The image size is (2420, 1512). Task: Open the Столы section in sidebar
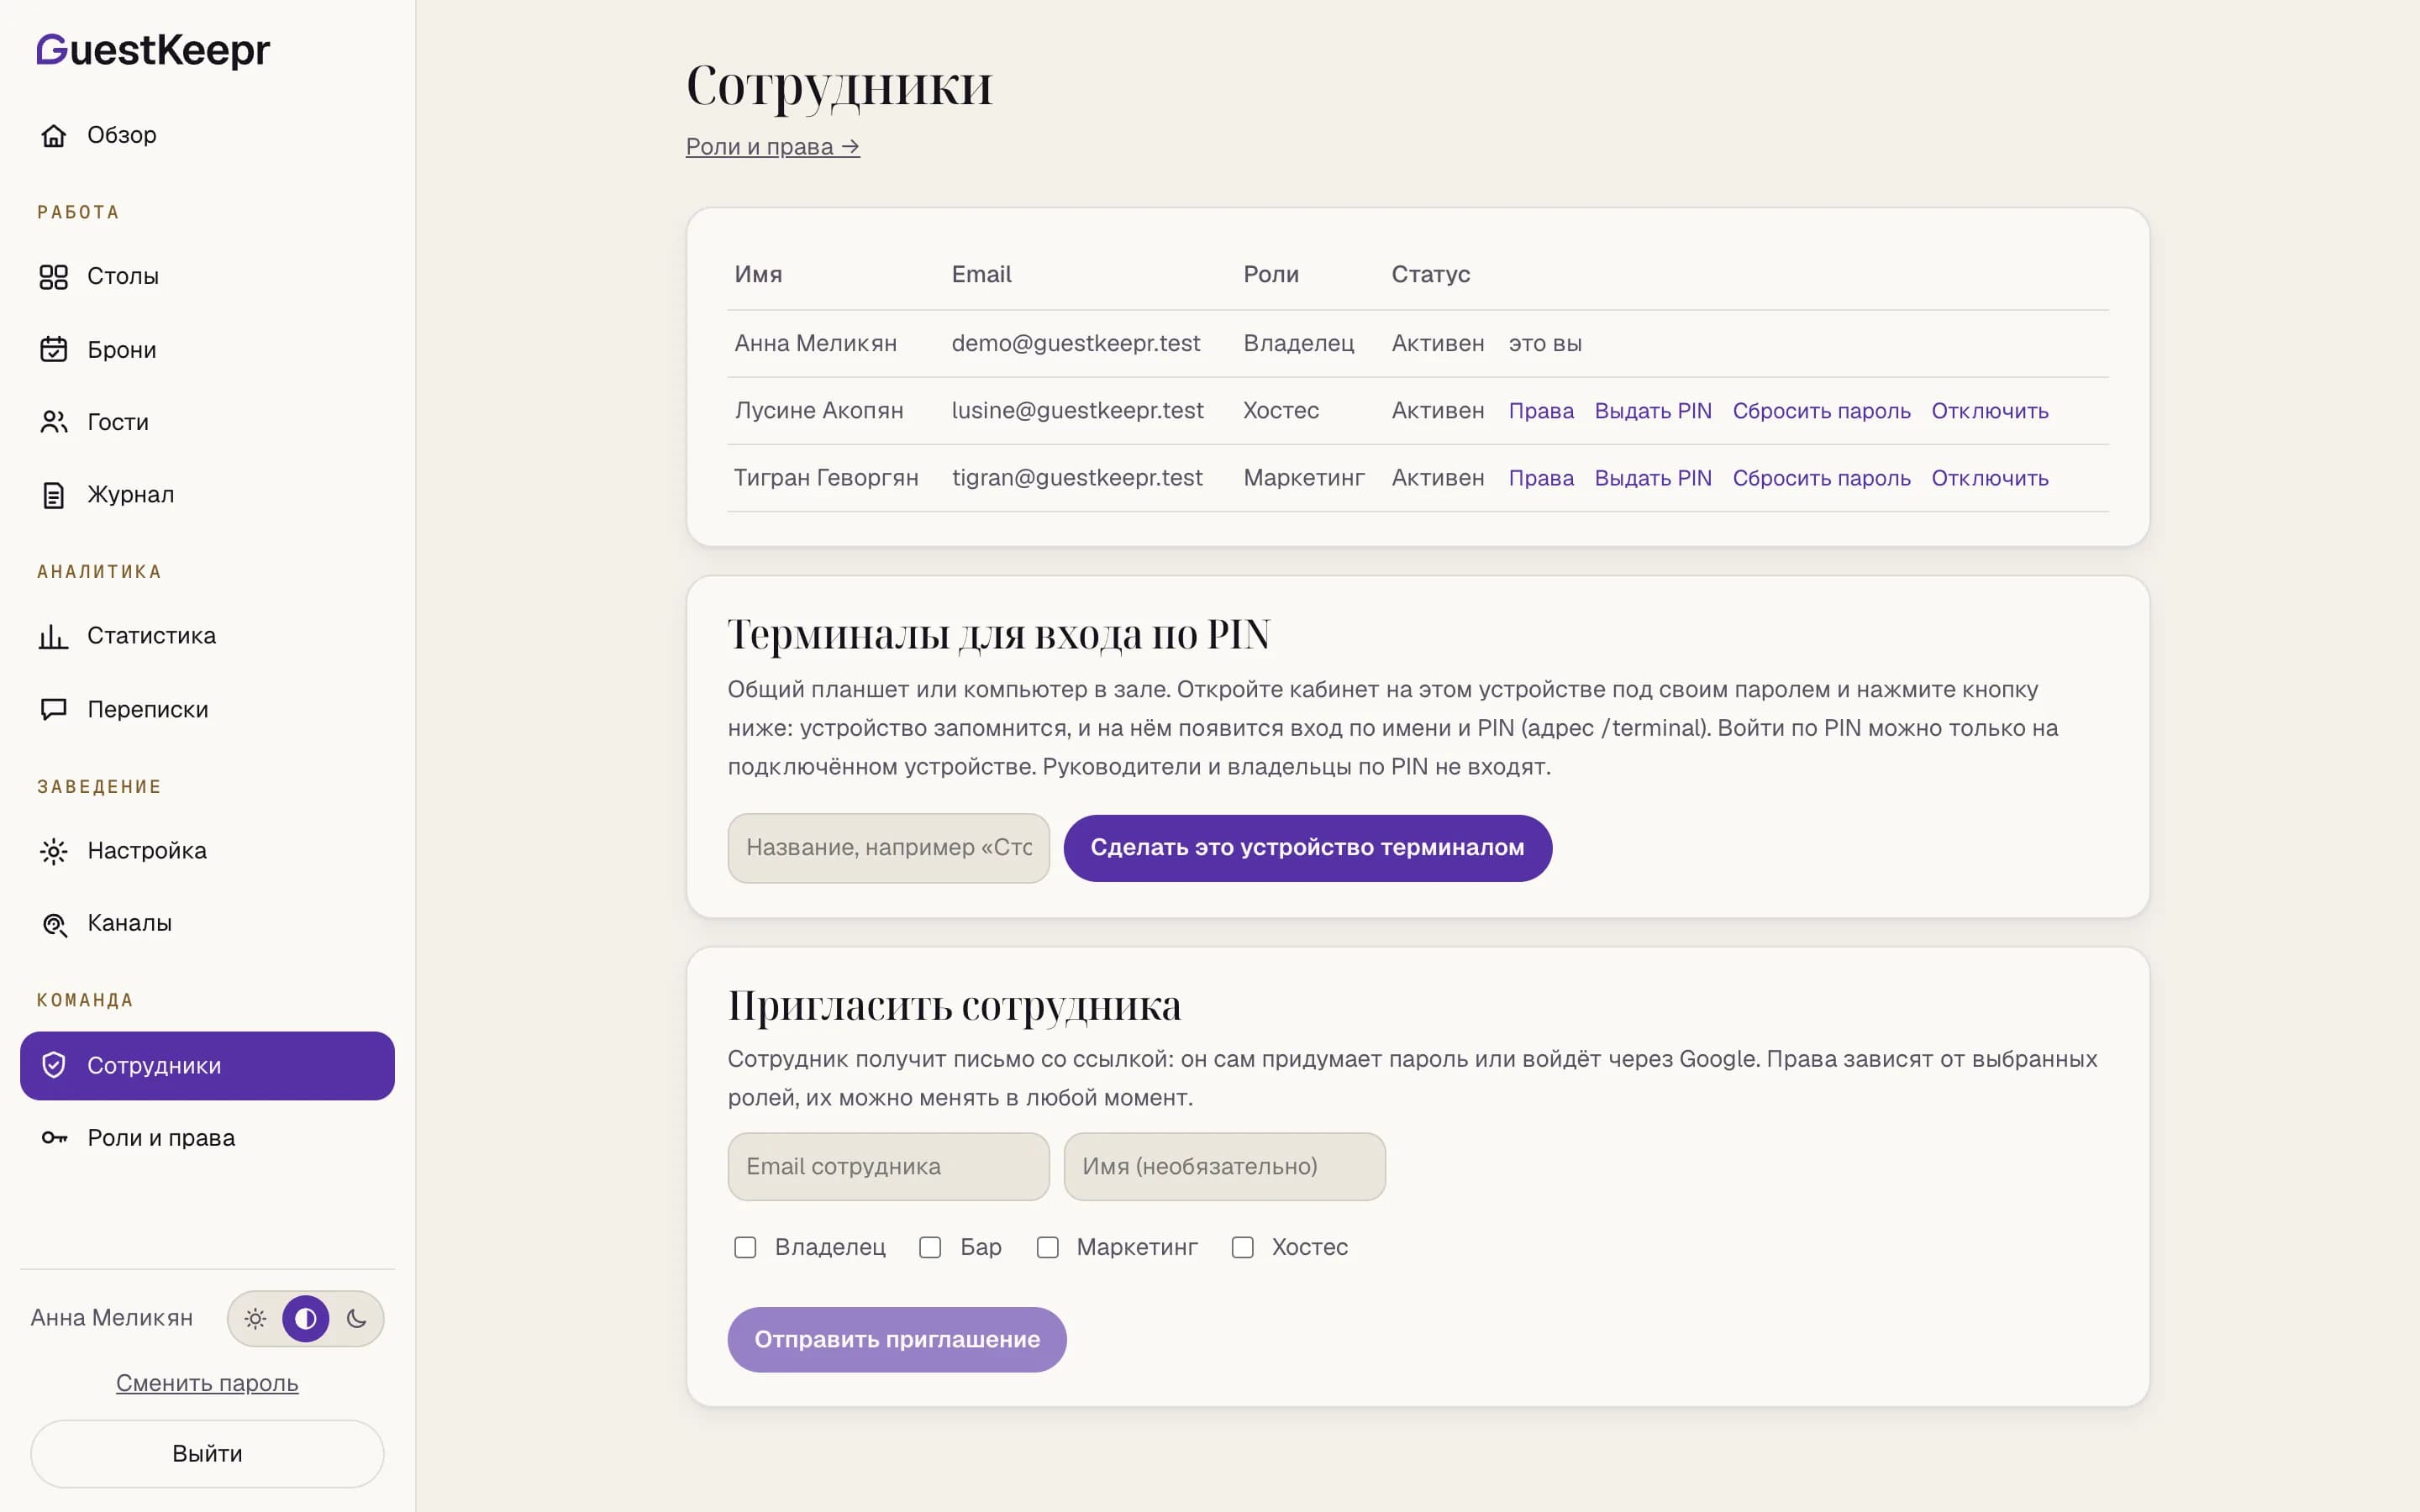207,276
